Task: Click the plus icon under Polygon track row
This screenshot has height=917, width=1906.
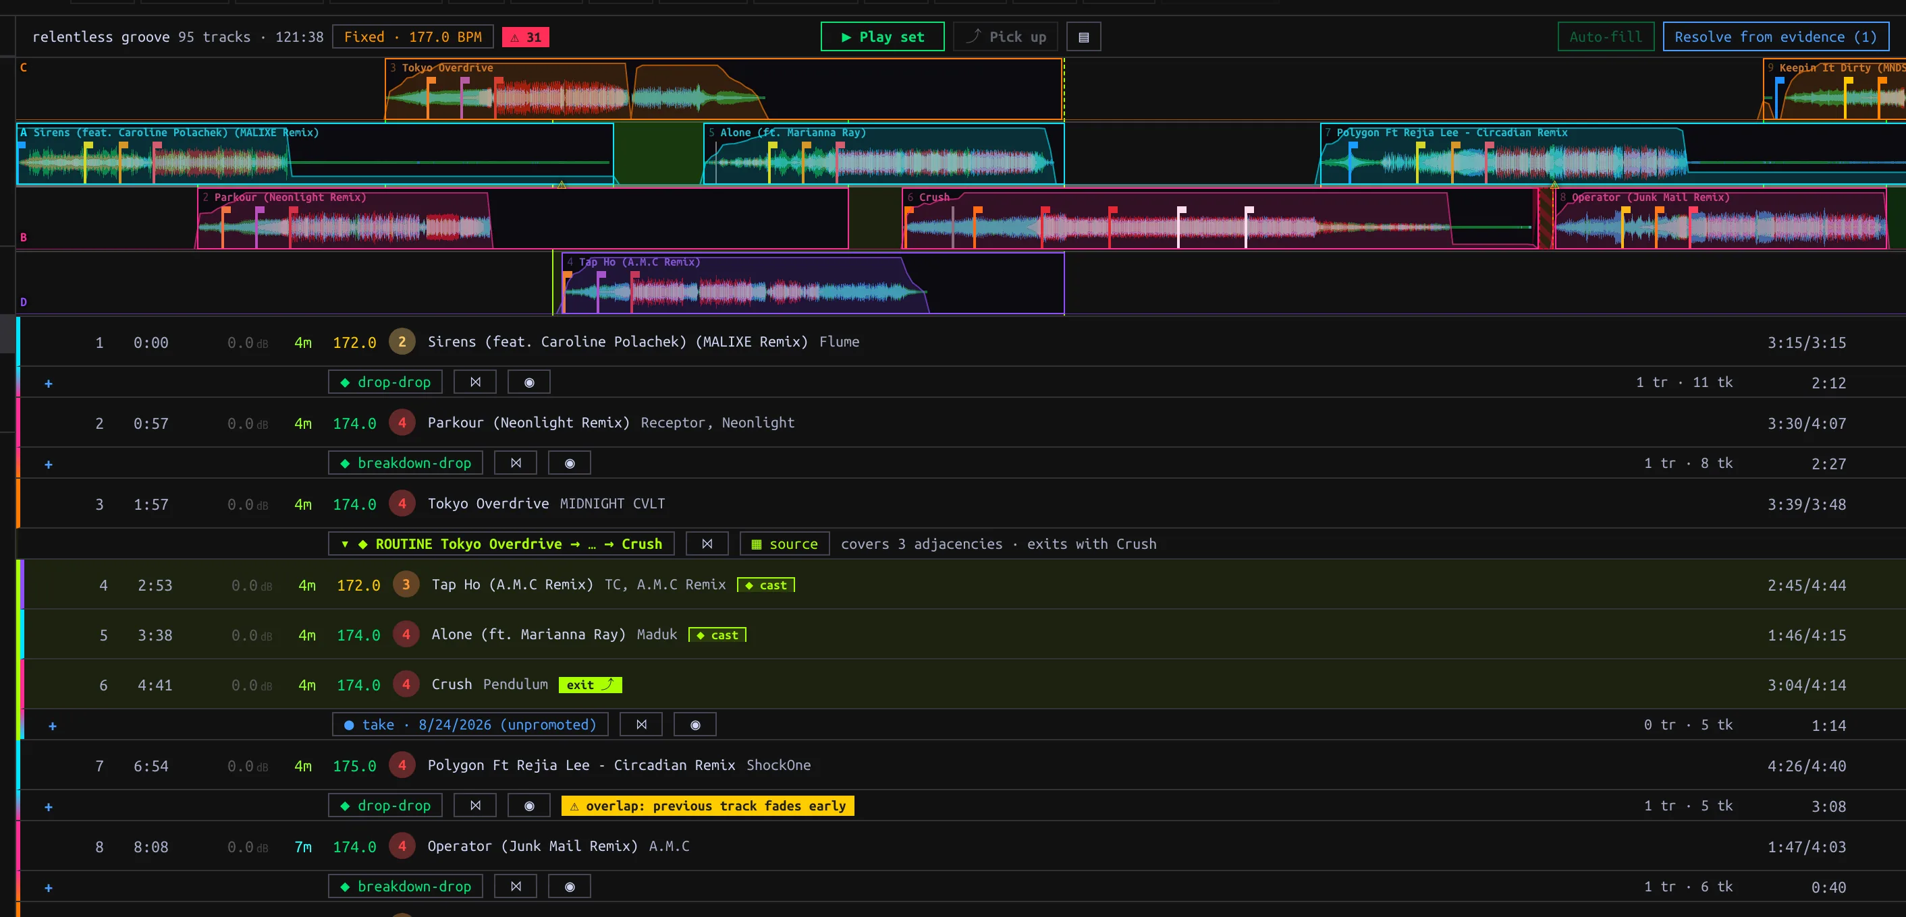Action: tap(48, 806)
